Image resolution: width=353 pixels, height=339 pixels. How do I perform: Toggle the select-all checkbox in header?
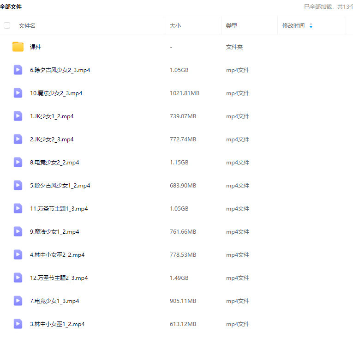click(7, 25)
